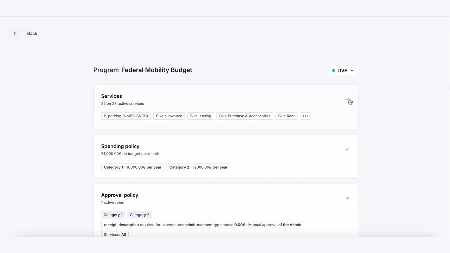Select Category 2 tag in Approval policy
Image resolution: width=450 pixels, height=253 pixels.
[139, 215]
